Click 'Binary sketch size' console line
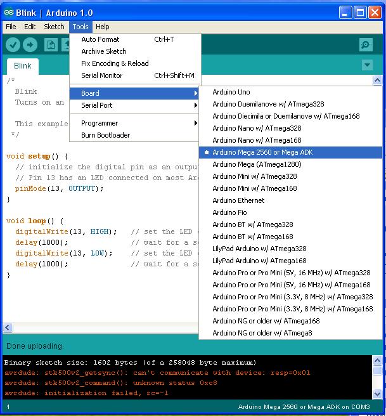 [x=130, y=363]
